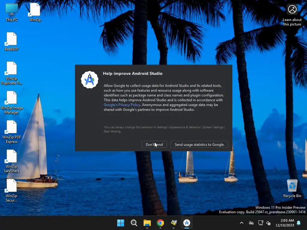307x230 pixels.
Task: Select WinZip Image Manager shortcut
Action: pos(12,103)
